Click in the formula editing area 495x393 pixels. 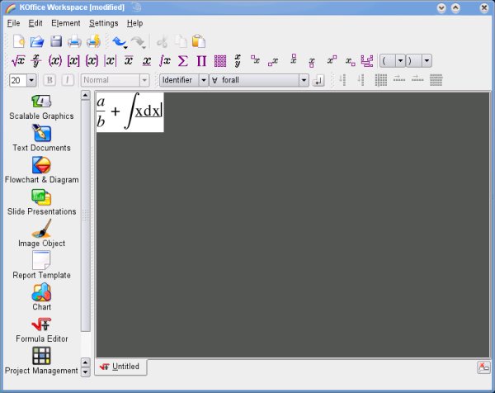(130, 111)
